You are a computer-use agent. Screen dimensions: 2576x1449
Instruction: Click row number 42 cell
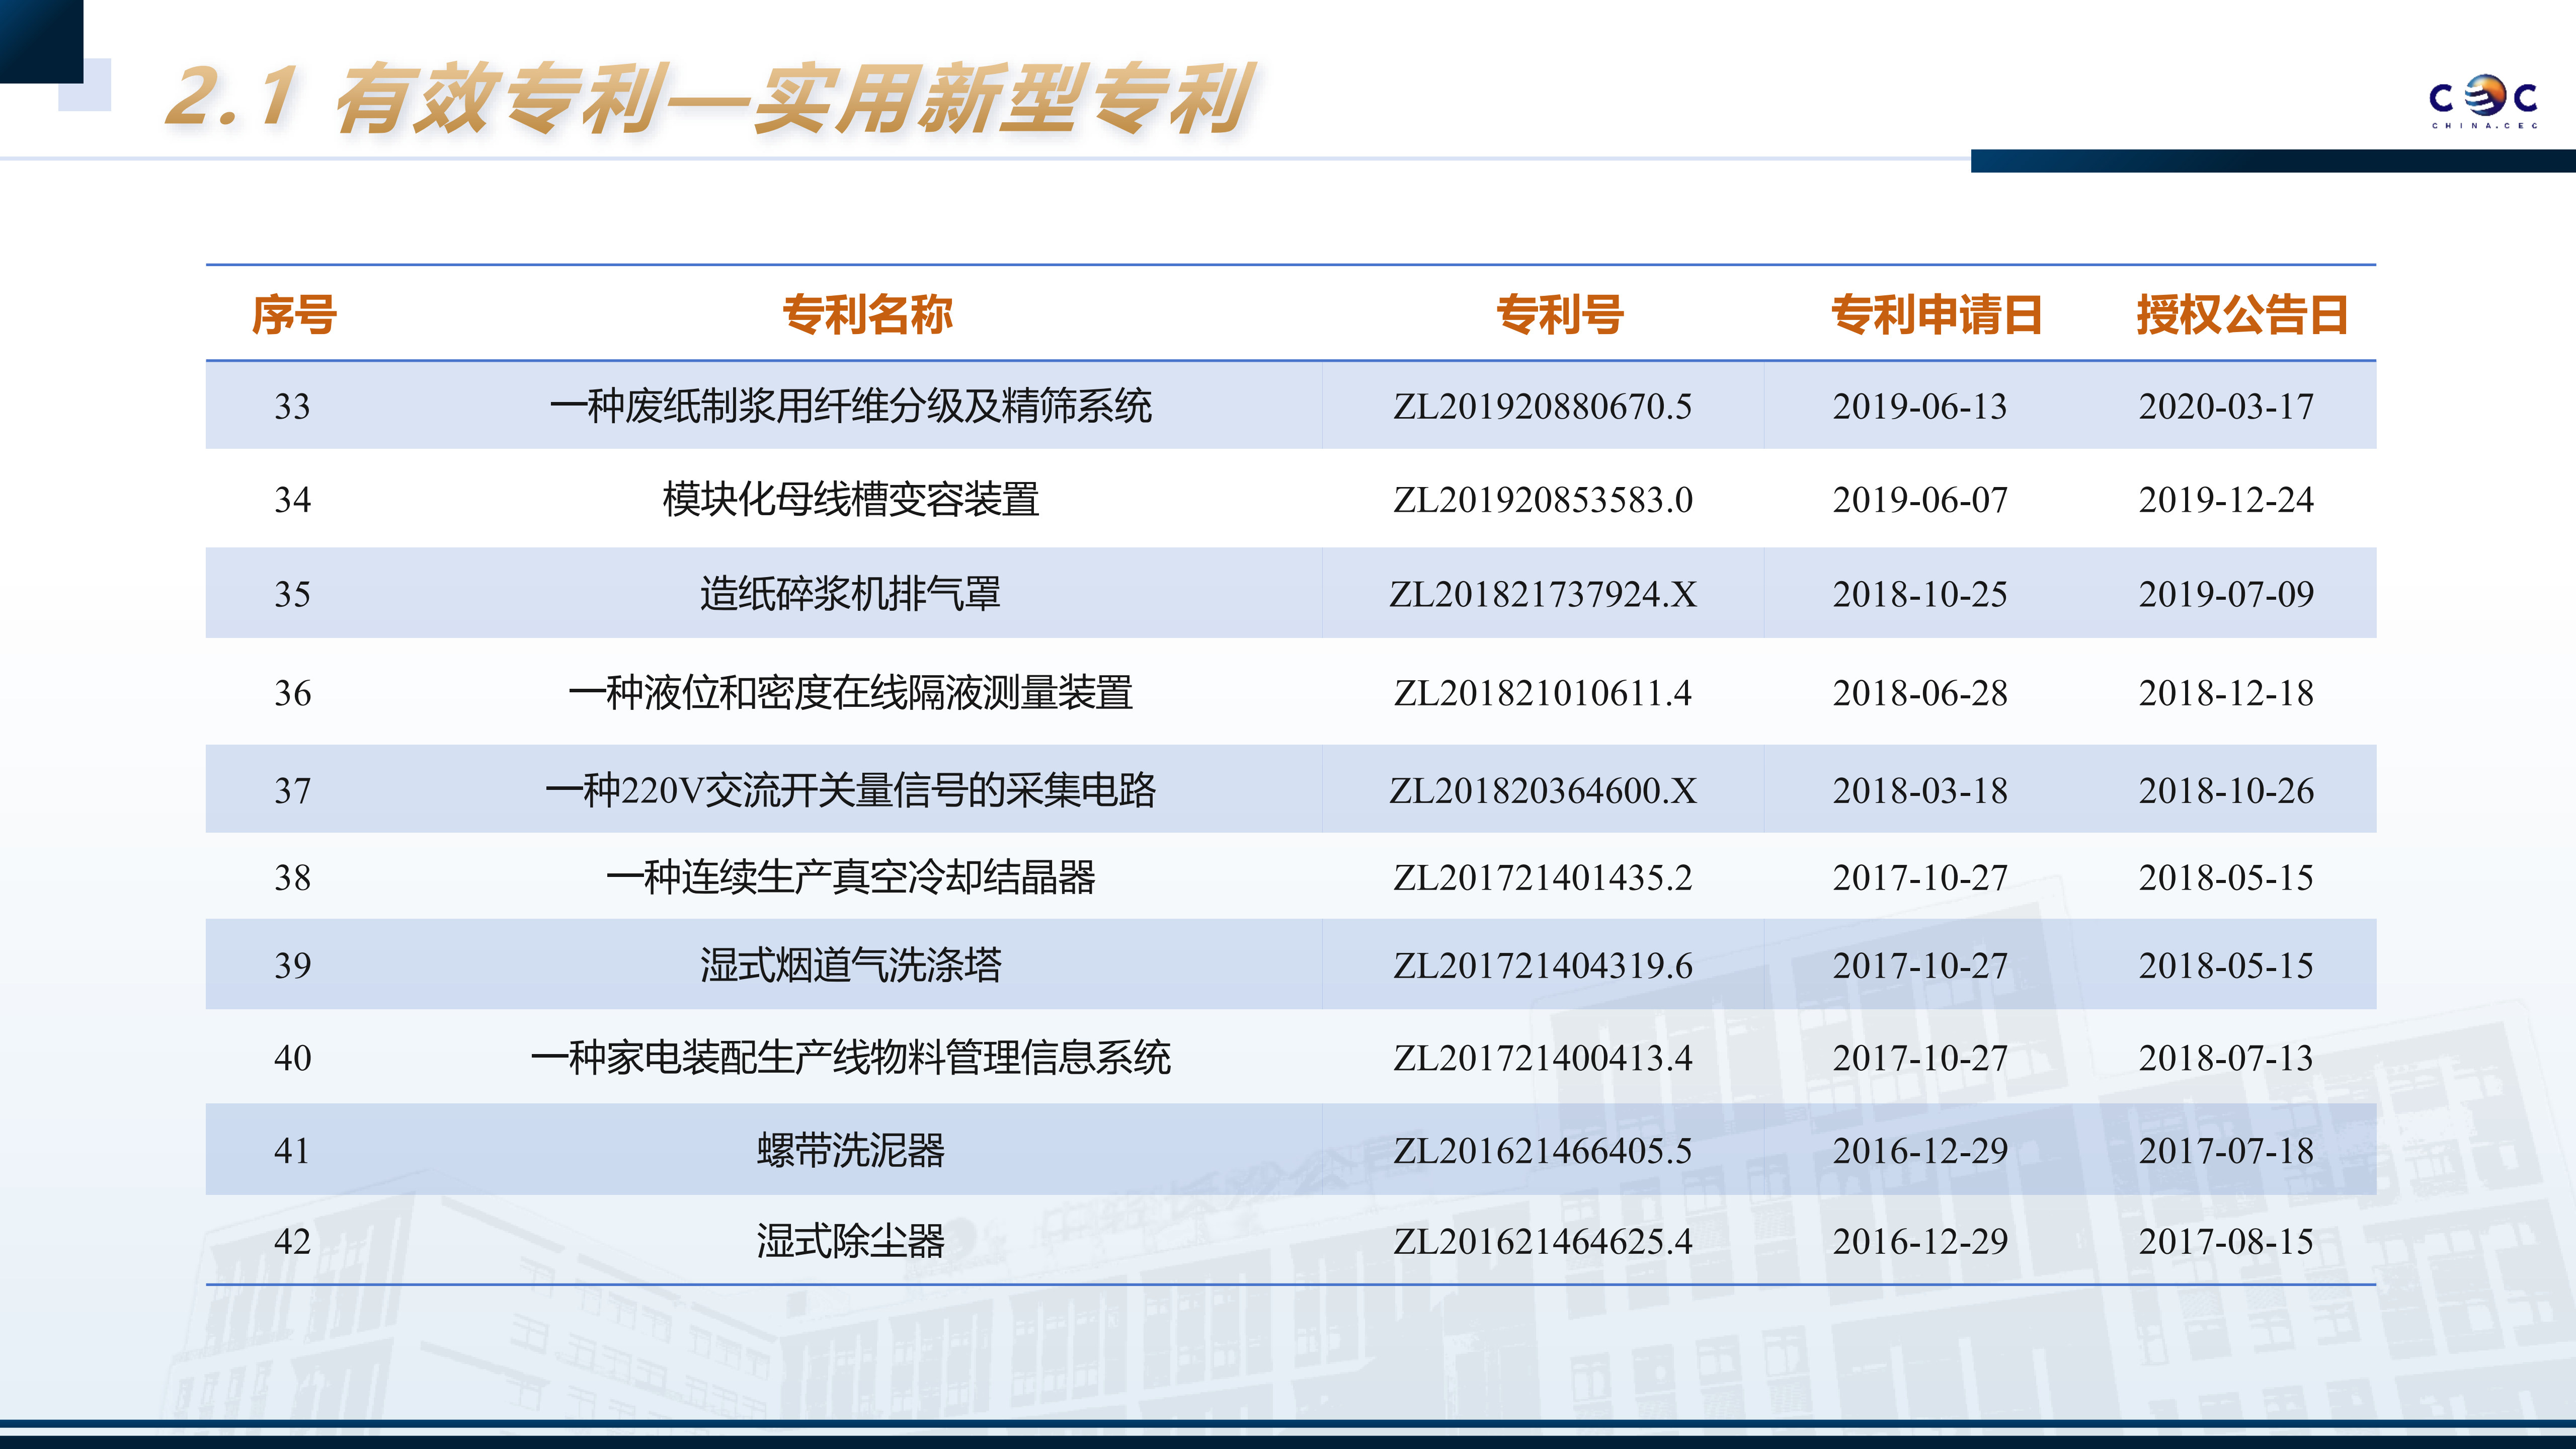pos(292,1242)
